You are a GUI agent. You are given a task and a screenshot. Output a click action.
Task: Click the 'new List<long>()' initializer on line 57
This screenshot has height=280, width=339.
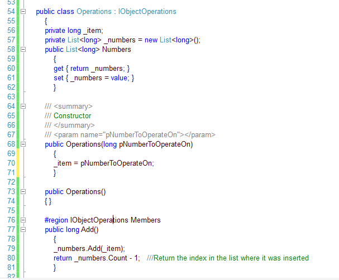(x=173, y=40)
